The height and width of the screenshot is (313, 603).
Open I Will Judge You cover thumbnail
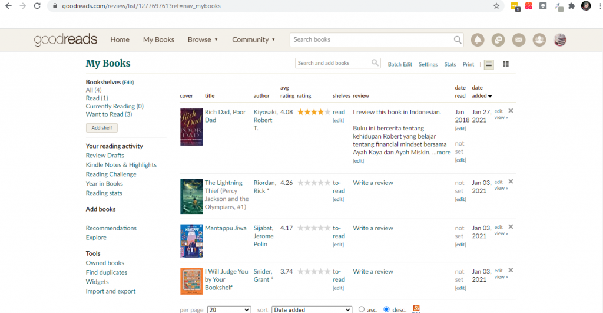coord(191,281)
